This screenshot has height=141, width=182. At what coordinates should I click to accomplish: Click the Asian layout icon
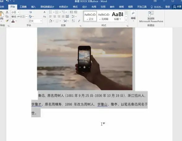(65, 21)
